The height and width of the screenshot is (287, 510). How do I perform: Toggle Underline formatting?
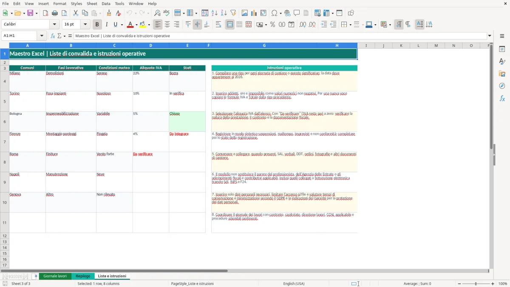point(115,25)
